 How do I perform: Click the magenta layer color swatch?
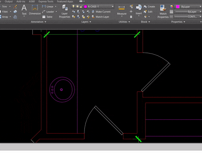(x=86, y=7)
